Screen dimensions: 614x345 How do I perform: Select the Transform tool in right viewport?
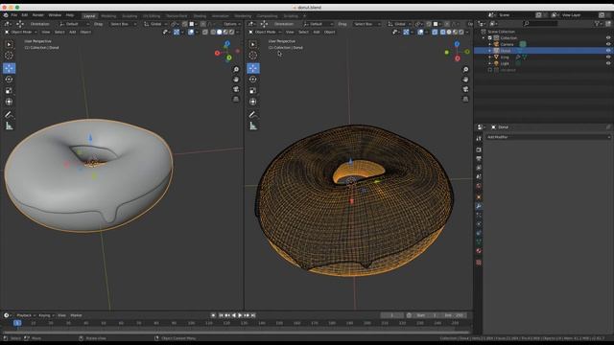[253, 102]
